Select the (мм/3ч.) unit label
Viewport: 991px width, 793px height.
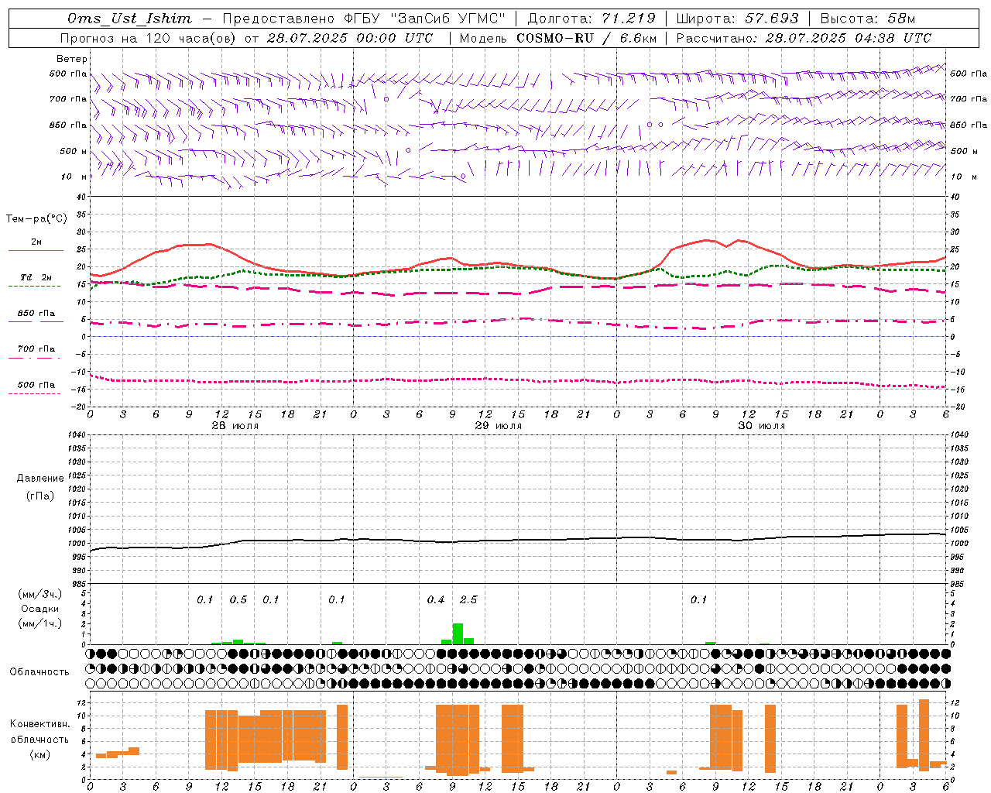(40, 594)
